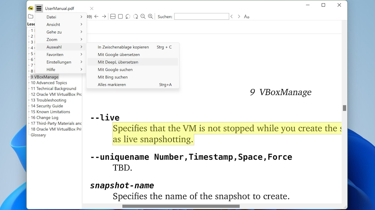Expand the 13 Troubleshooting node
The image size is (375, 210).
(x=29, y=100)
